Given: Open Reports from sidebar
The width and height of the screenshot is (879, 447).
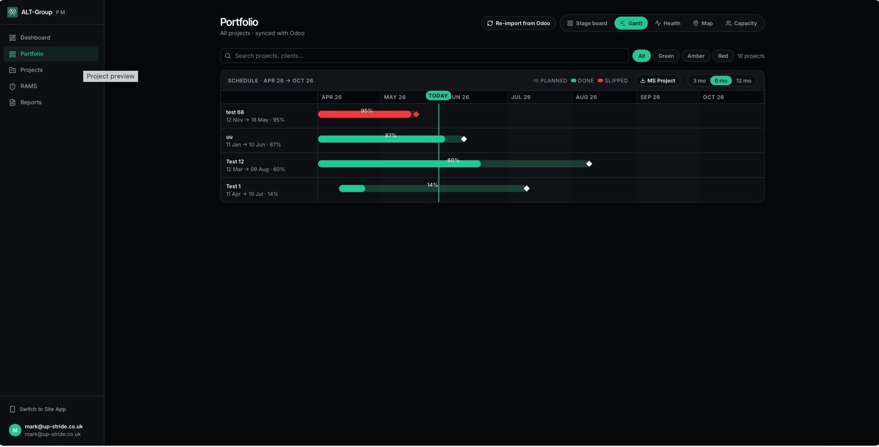Looking at the screenshot, I should pyautogui.click(x=51, y=103).
